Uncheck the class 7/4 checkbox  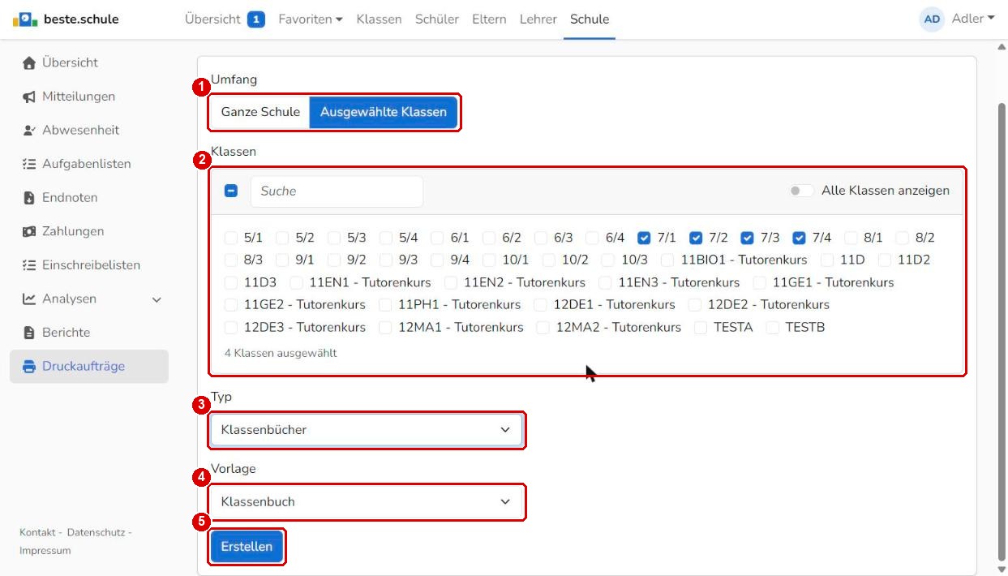pos(799,239)
